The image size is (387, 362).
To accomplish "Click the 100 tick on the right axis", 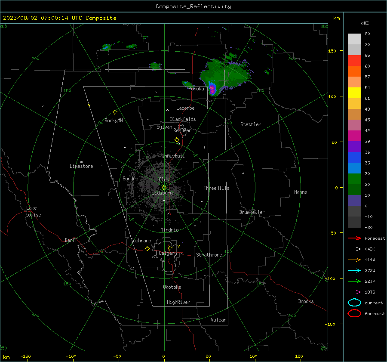I will 332,96.
